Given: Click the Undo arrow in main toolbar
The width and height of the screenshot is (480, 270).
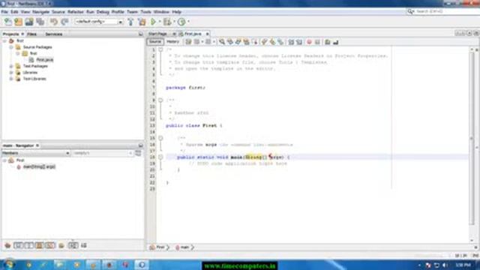Looking at the screenshot, I should [54, 22].
